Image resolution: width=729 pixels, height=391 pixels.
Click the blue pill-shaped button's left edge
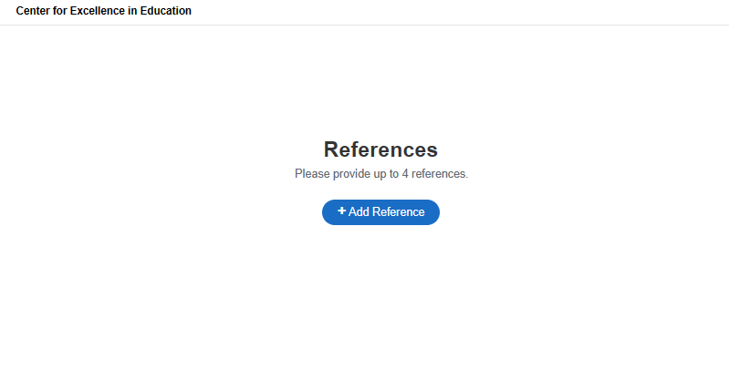coord(325,212)
